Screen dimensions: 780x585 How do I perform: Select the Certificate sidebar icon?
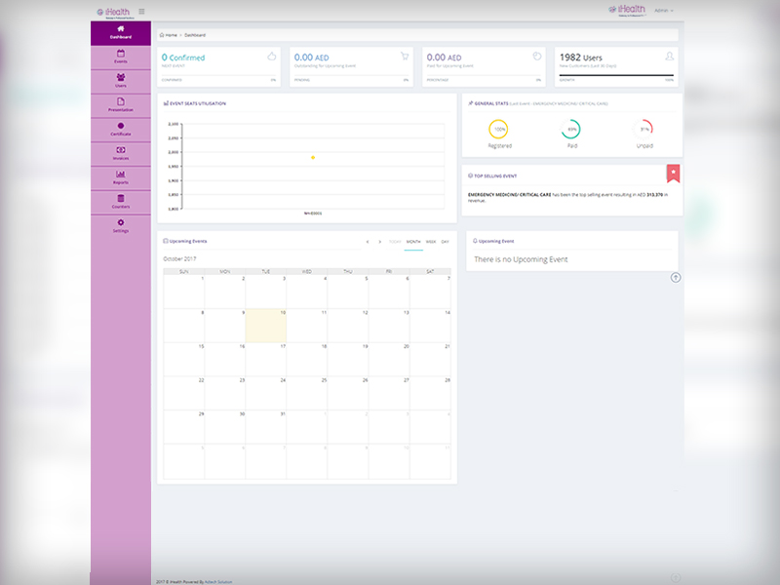point(121,129)
